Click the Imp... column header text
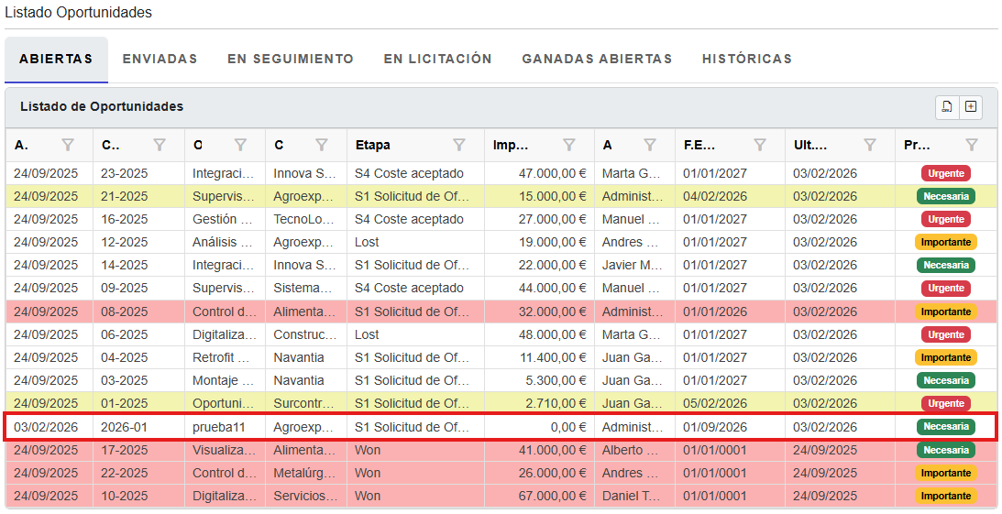 [x=511, y=145]
